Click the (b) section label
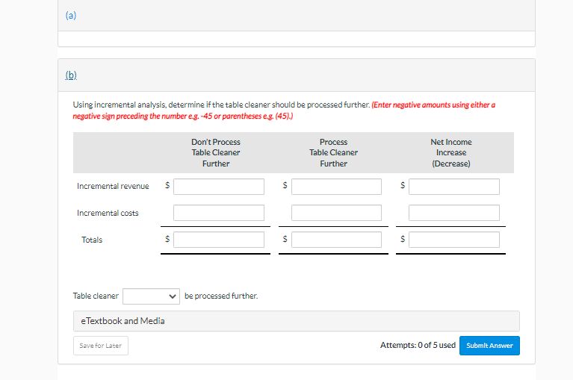 (x=72, y=75)
